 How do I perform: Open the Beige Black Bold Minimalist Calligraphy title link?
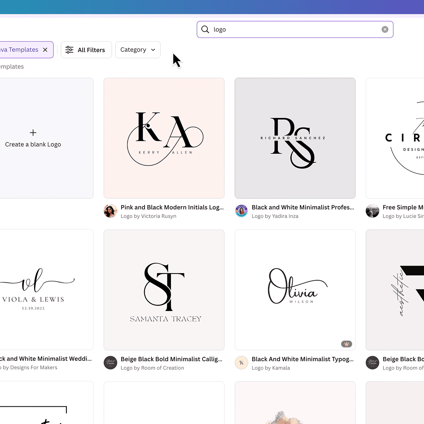point(172,359)
